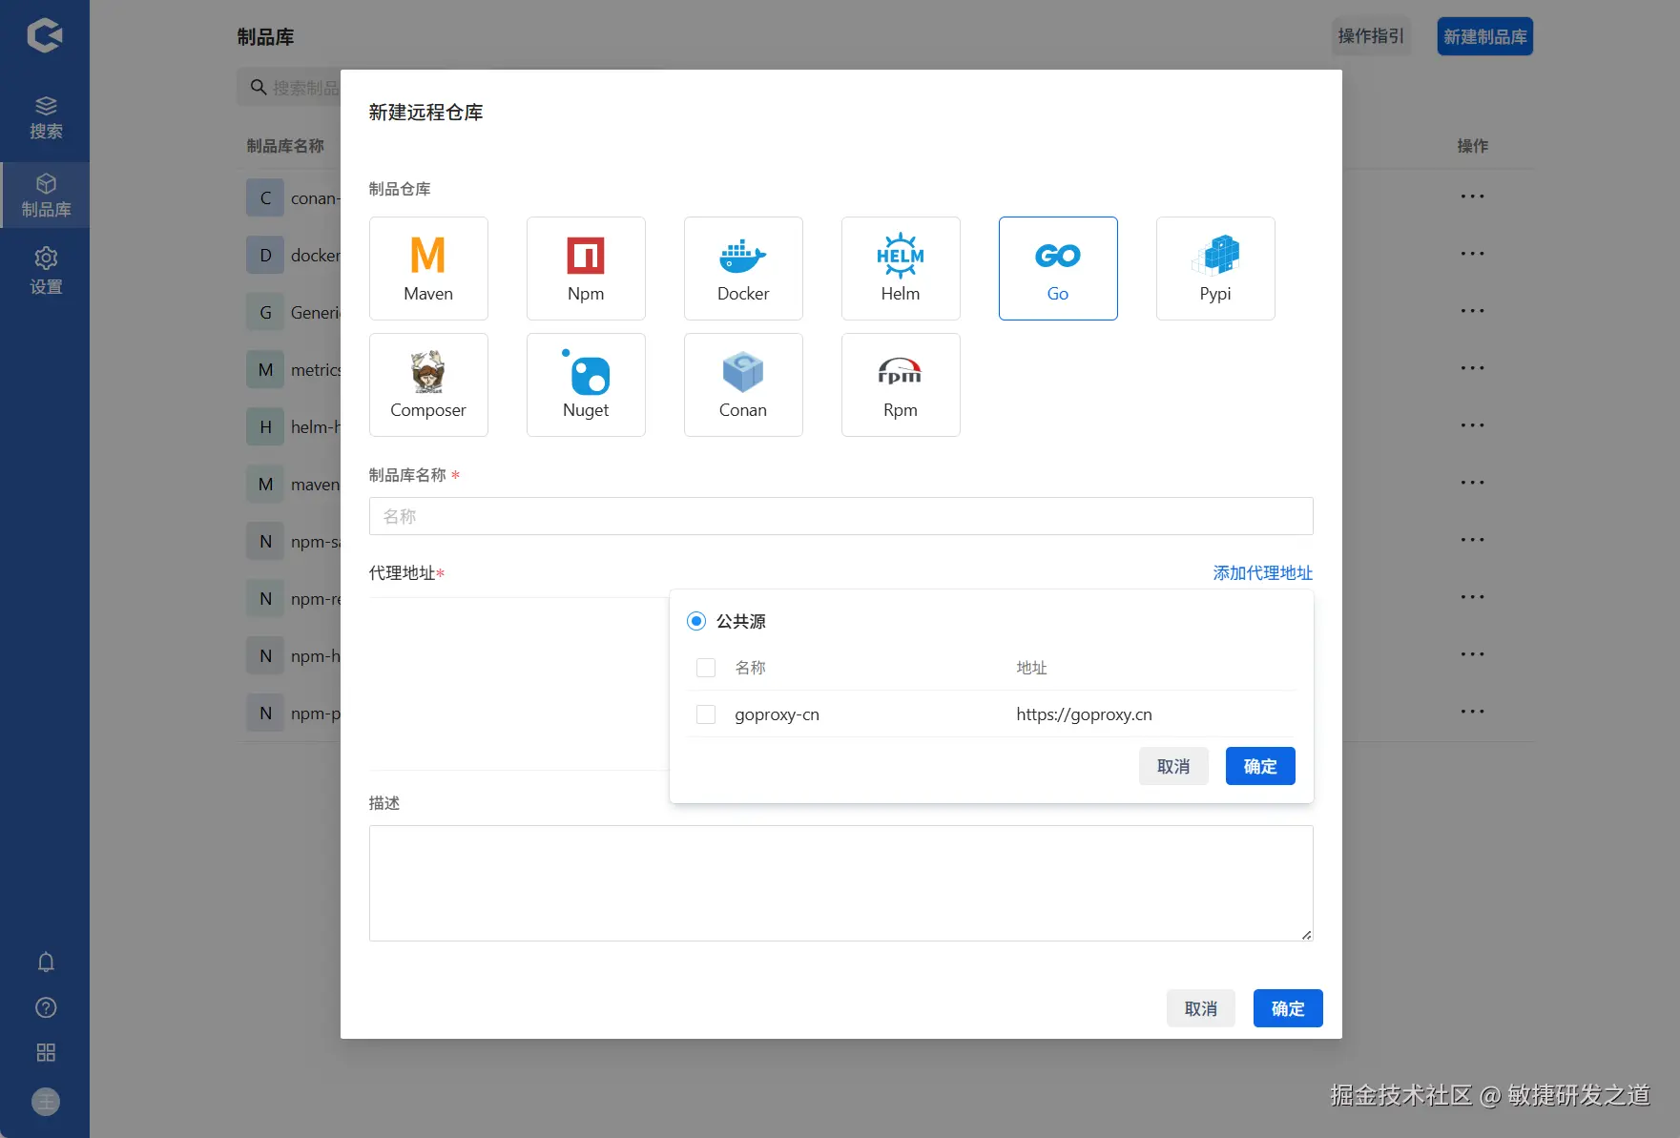
Task: Click the Go repository type card
Action: [x=1058, y=268]
